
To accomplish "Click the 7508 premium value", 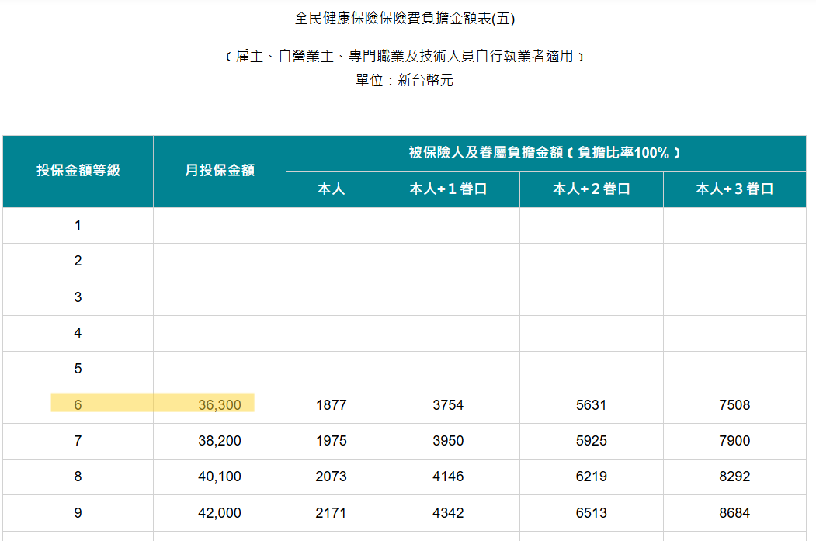I will tap(734, 405).
